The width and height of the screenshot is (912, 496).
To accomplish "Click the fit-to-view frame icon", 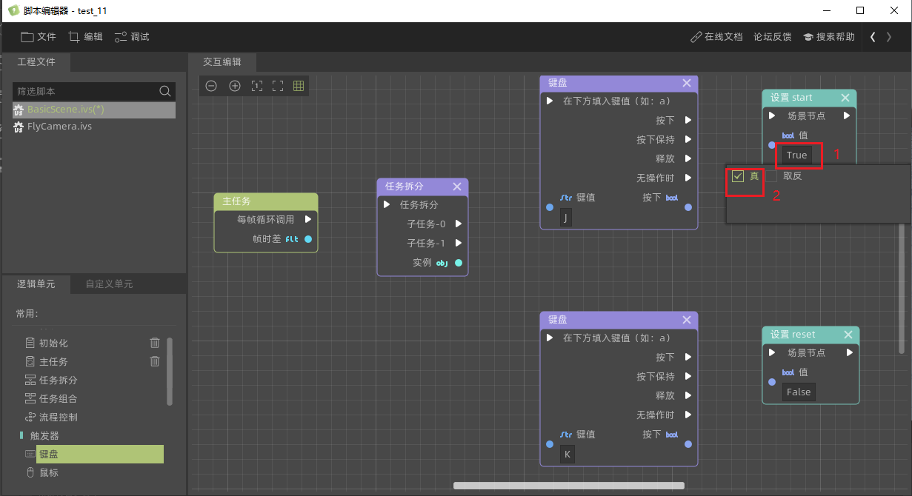I will 278,86.
